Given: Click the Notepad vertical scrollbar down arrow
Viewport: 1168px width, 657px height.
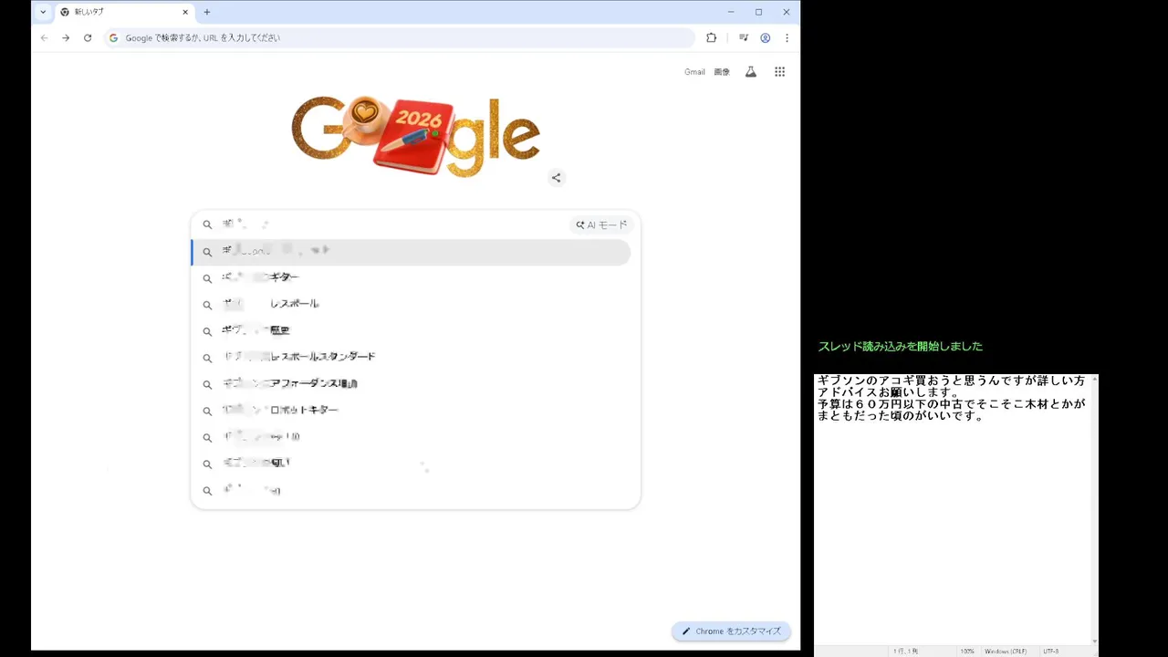Looking at the screenshot, I should (x=1095, y=641).
